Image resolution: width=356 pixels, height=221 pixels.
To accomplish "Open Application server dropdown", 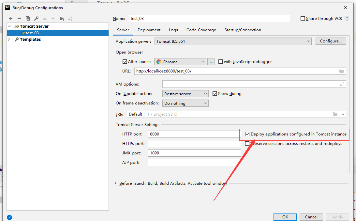I will tap(233, 41).
